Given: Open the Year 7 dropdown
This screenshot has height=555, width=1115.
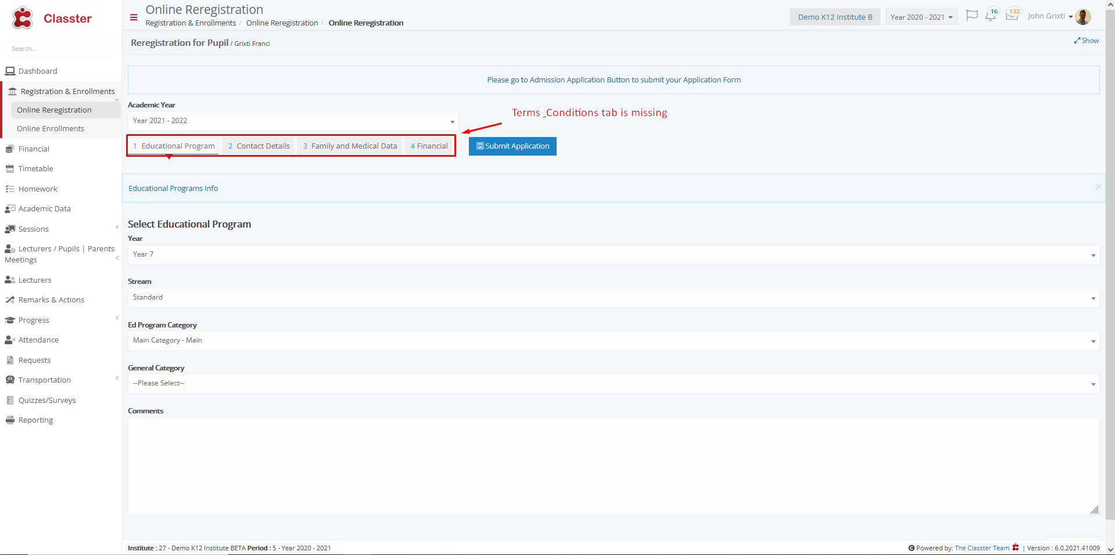Looking at the screenshot, I should [x=614, y=255].
